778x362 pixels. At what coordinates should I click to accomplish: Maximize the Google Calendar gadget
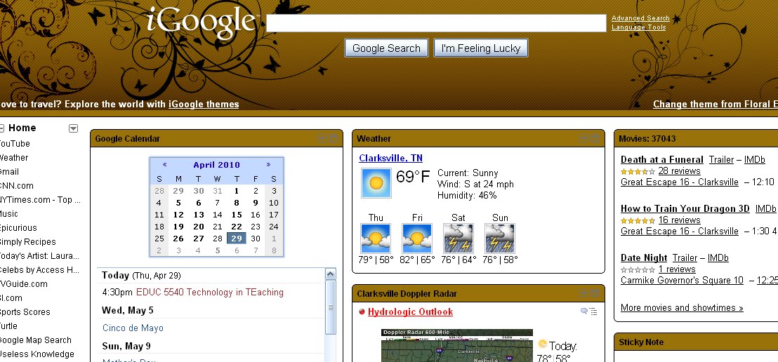coord(334,139)
